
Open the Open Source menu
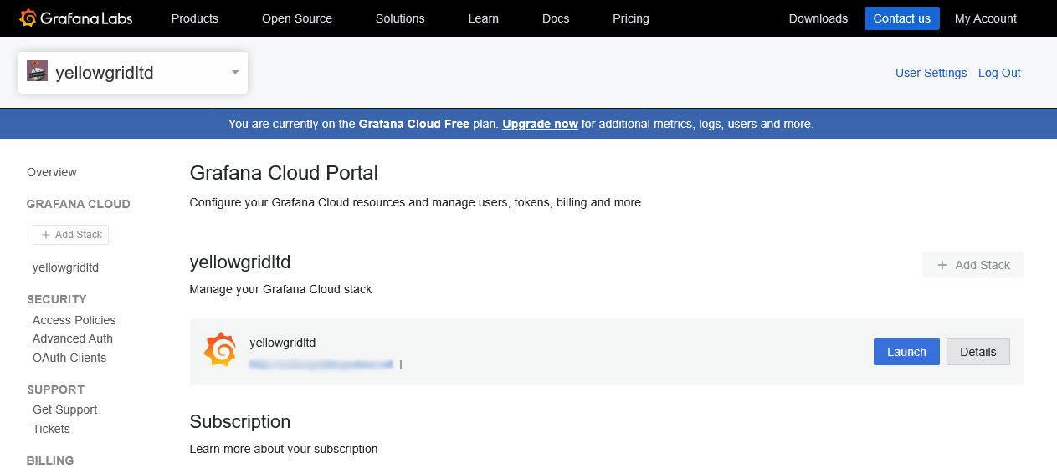click(296, 18)
